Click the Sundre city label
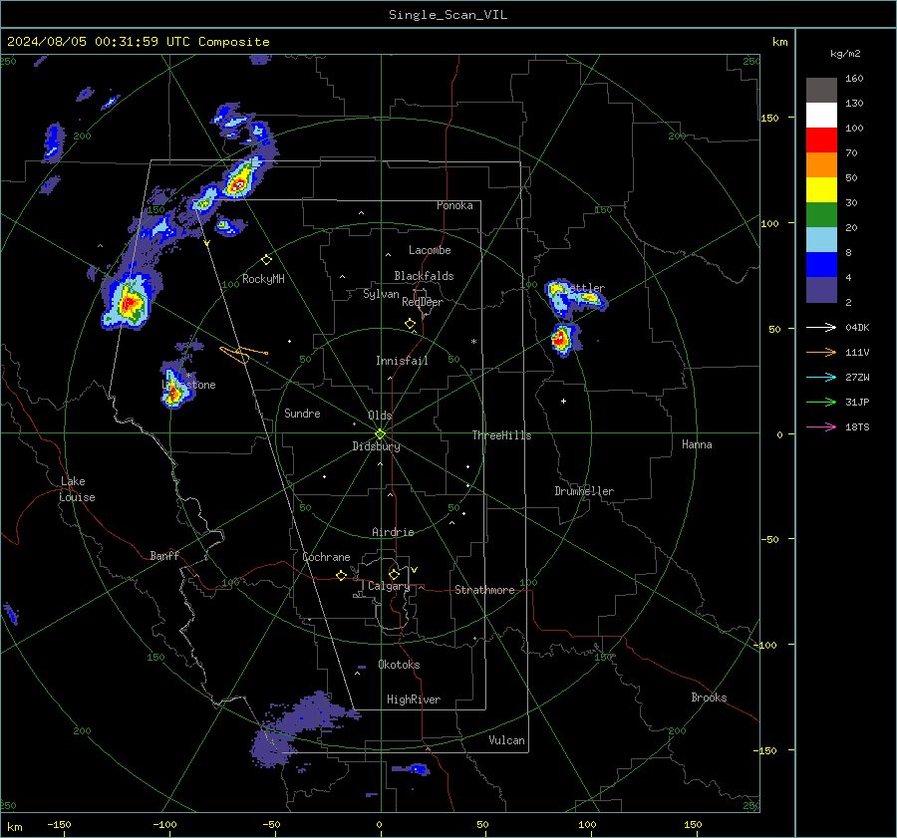Image resolution: width=897 pixels, height=838 pixels. point(302,414)
